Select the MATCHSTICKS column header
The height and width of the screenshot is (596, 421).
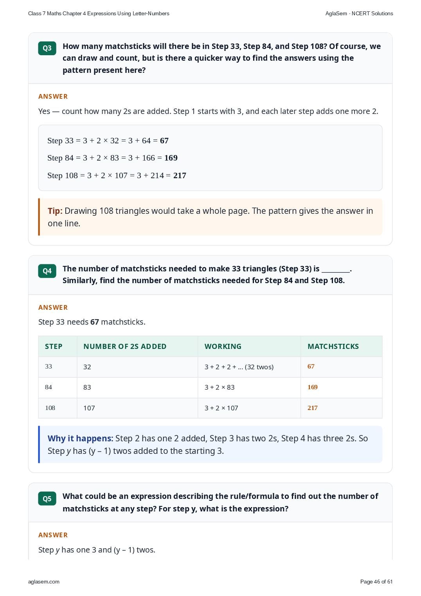pyautogui.click(x=333, y=347)
